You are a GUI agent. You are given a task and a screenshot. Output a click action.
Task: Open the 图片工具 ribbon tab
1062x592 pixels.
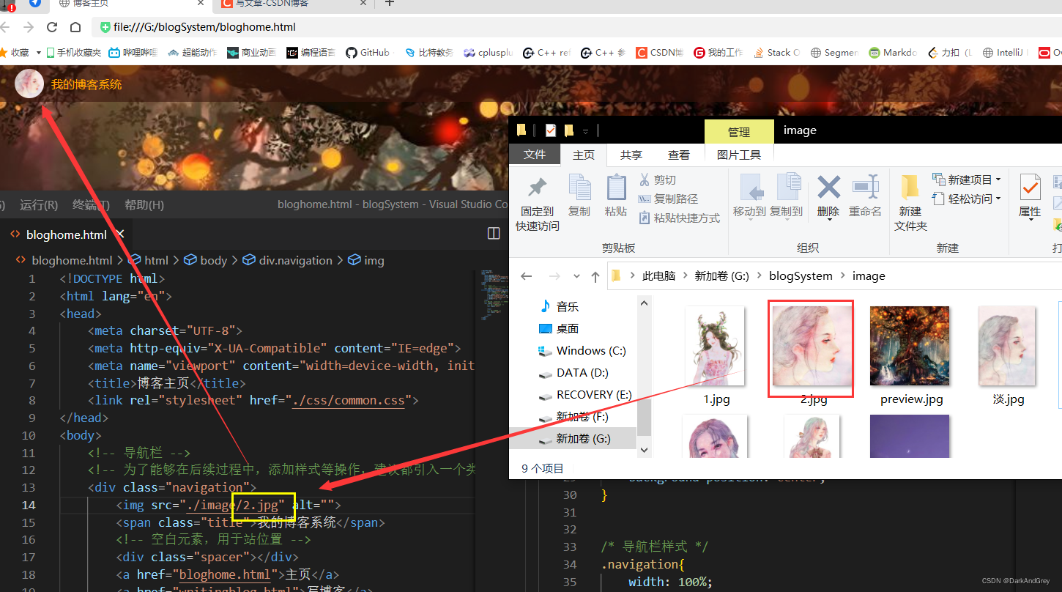(x=739, y=155)
